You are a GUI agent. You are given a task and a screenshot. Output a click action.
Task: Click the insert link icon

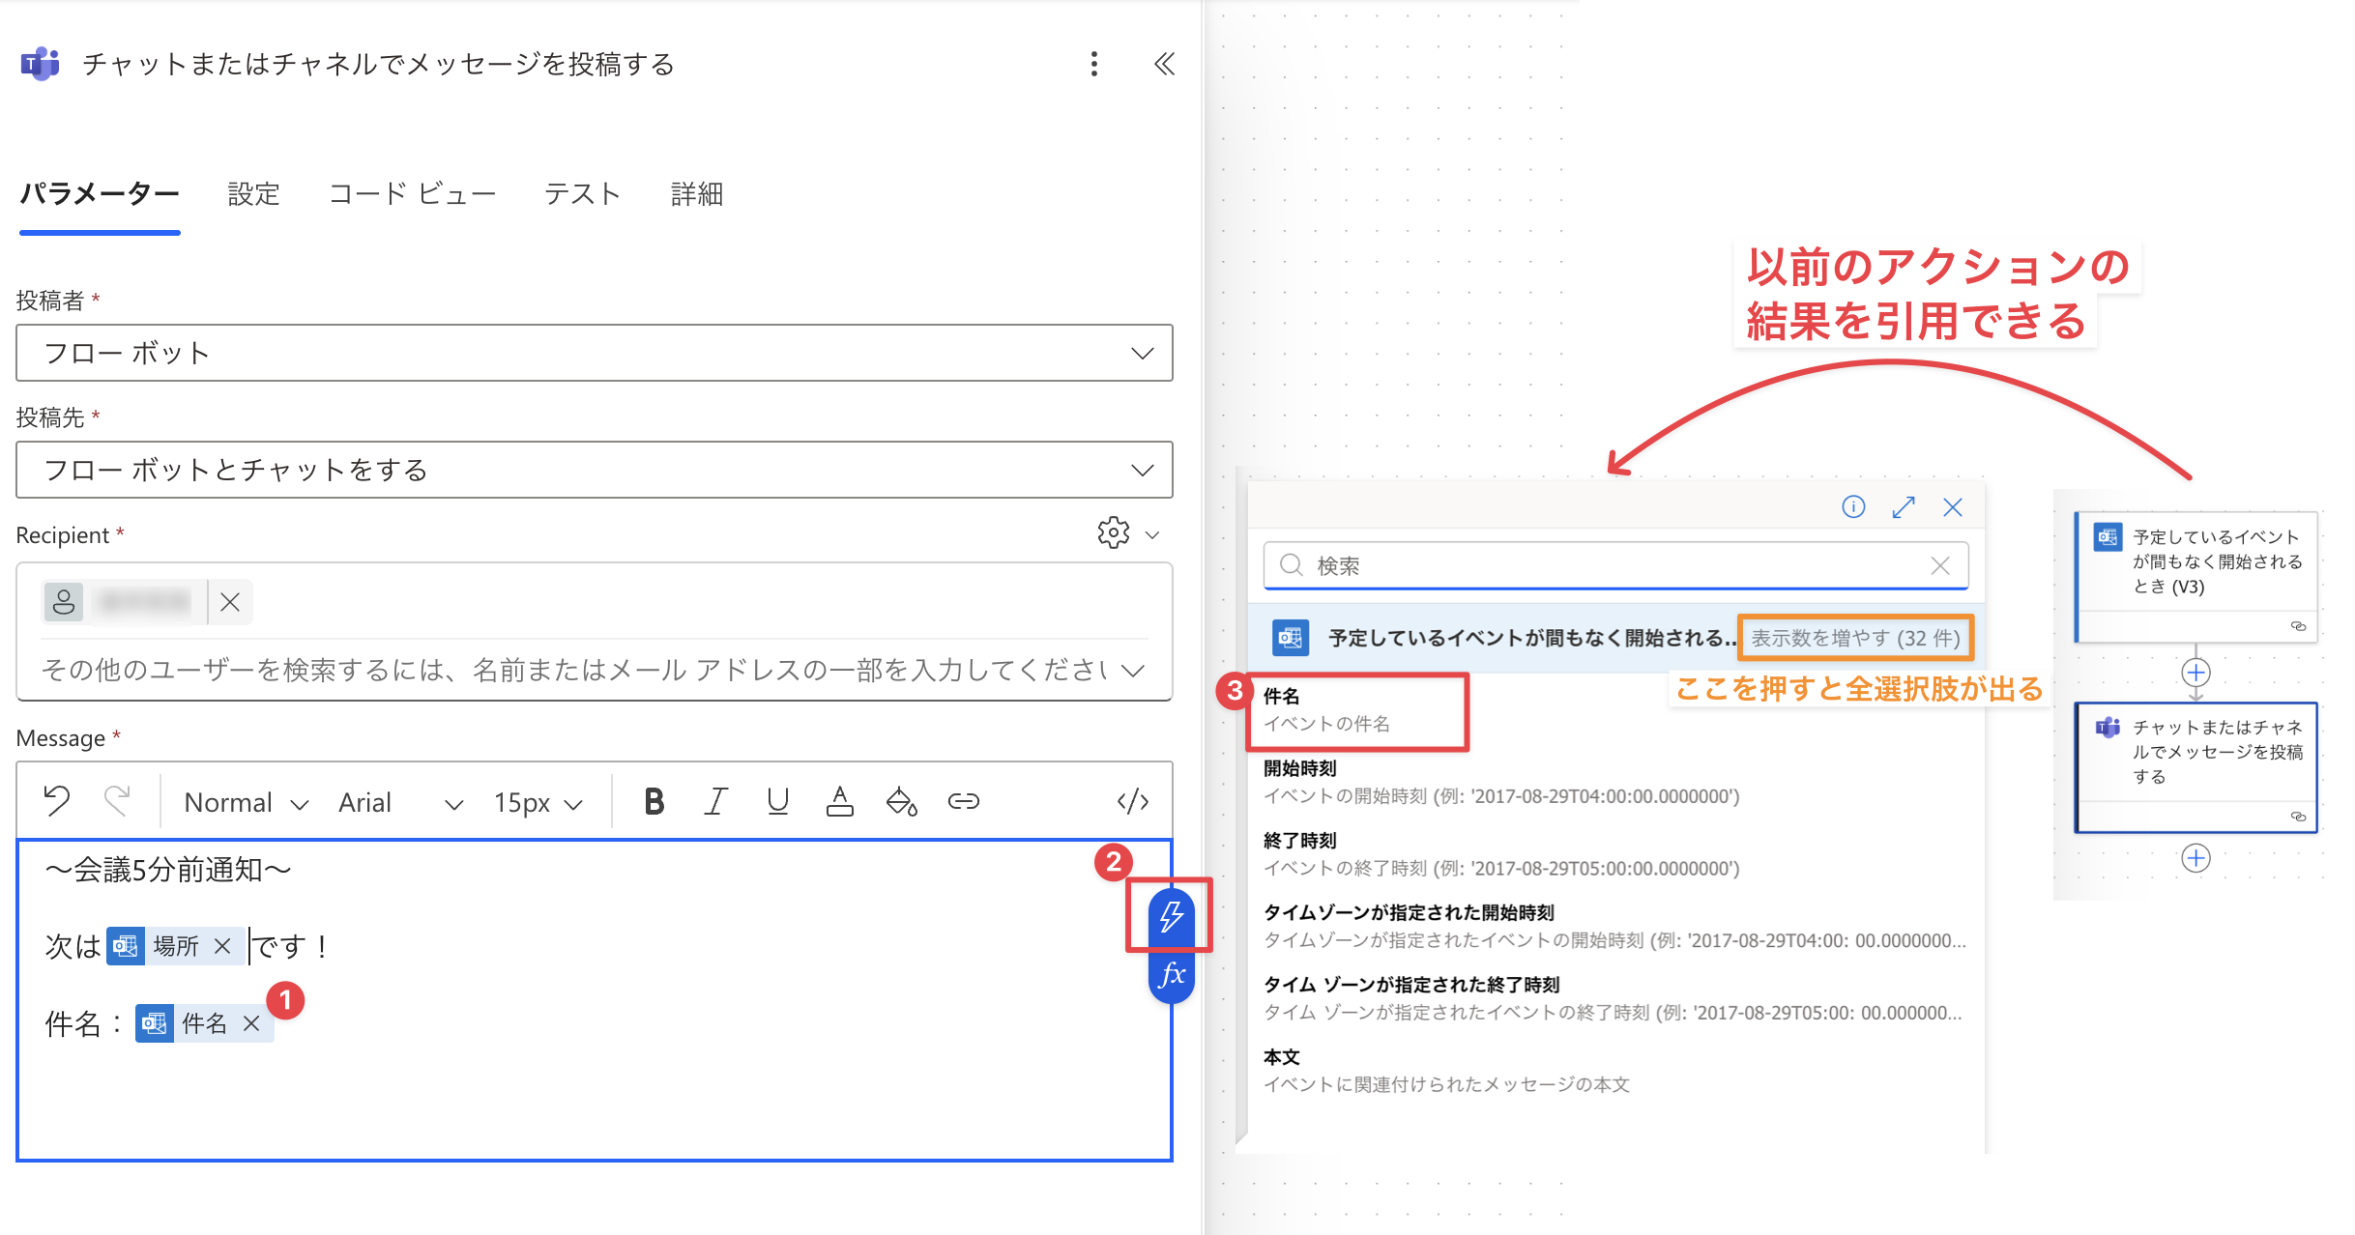[963, 801]
